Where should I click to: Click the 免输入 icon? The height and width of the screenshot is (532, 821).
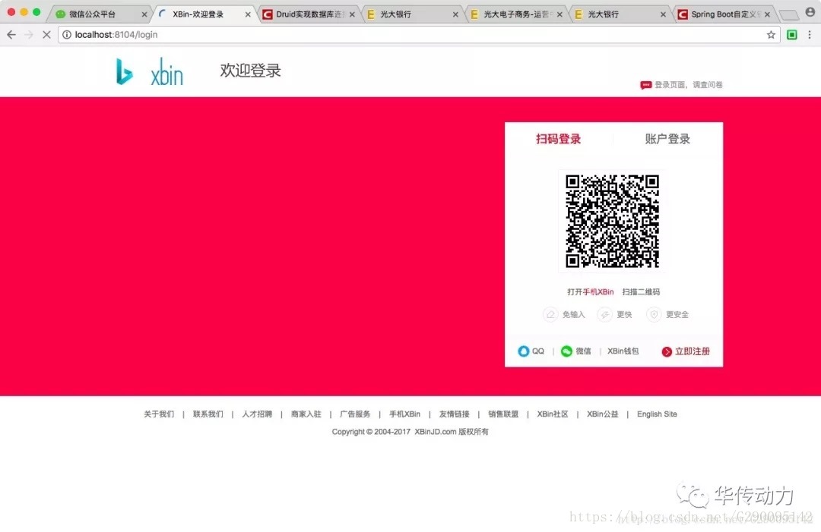(550, 315)
